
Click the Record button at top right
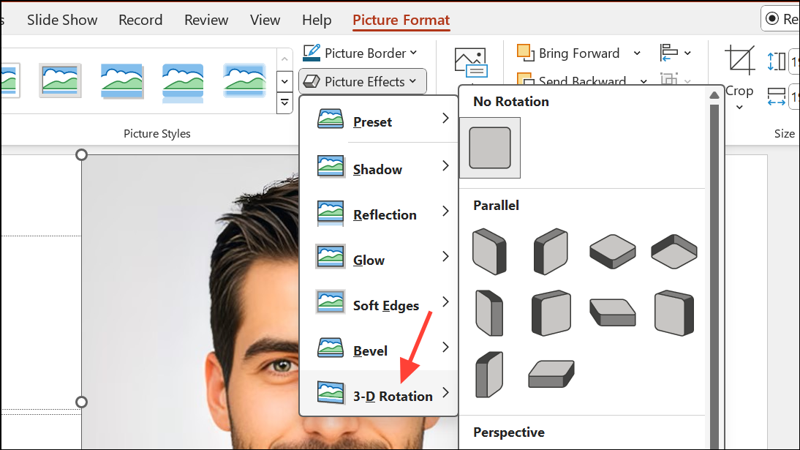coord(781,19)
